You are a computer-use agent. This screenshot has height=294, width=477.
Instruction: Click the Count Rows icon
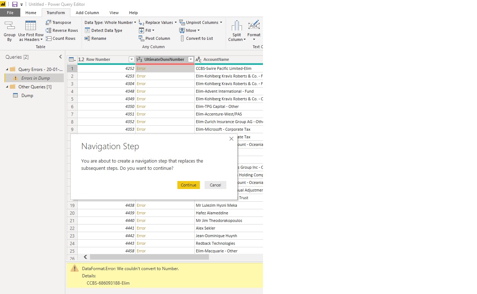coord(49,38)
